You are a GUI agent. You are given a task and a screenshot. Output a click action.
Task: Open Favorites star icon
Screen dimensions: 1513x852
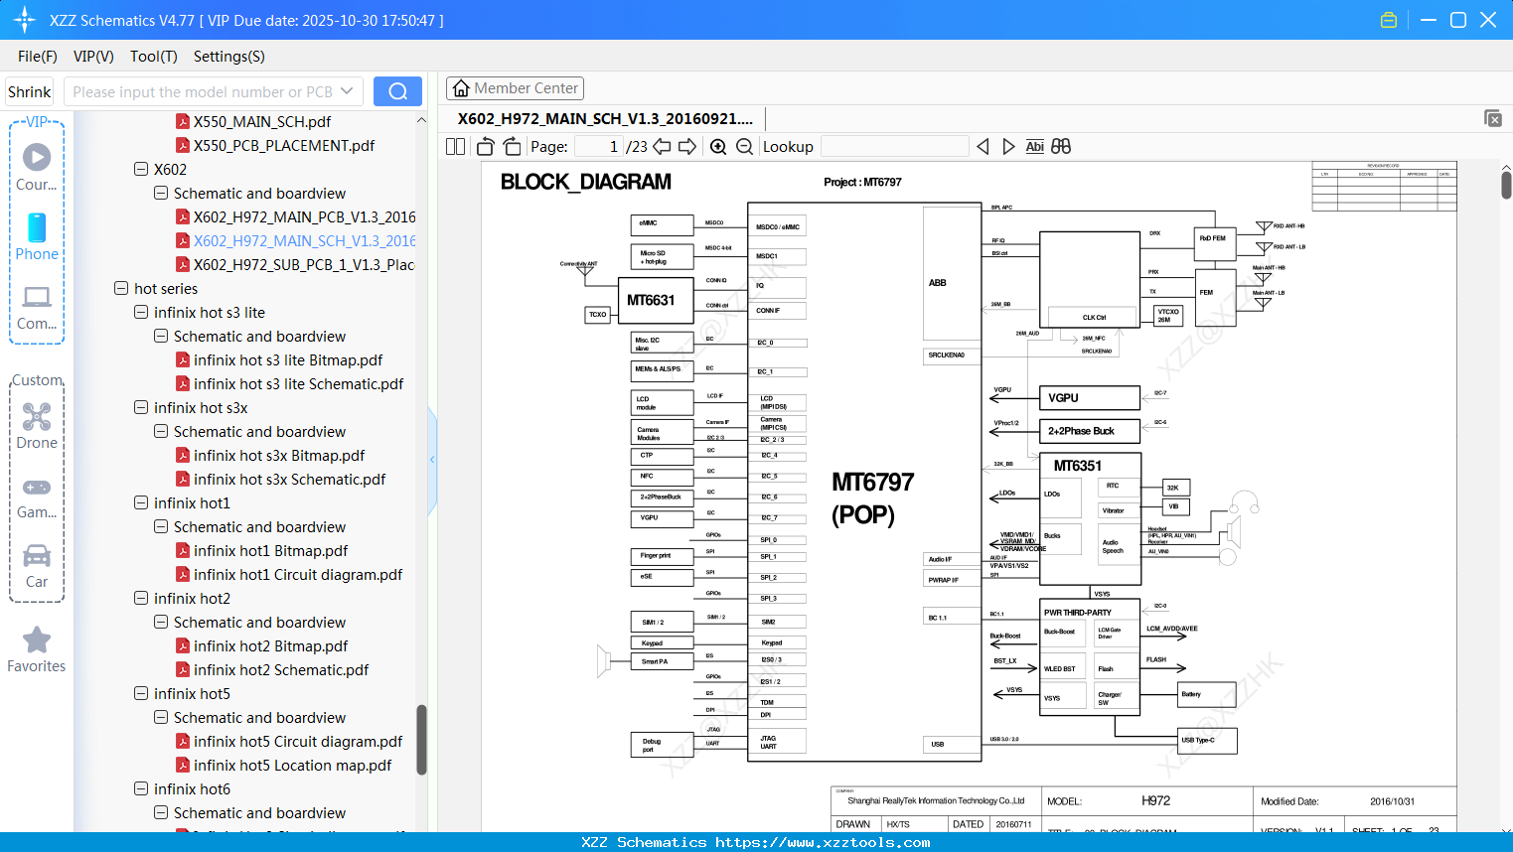tap(37, 649)
